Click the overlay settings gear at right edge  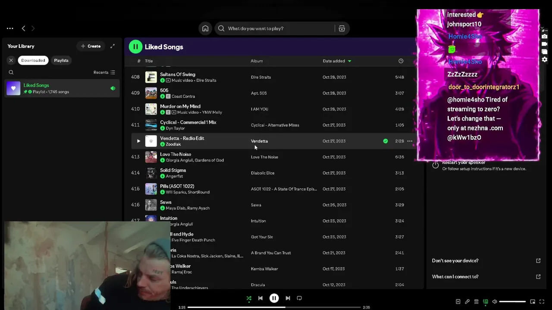pos(545,59)
